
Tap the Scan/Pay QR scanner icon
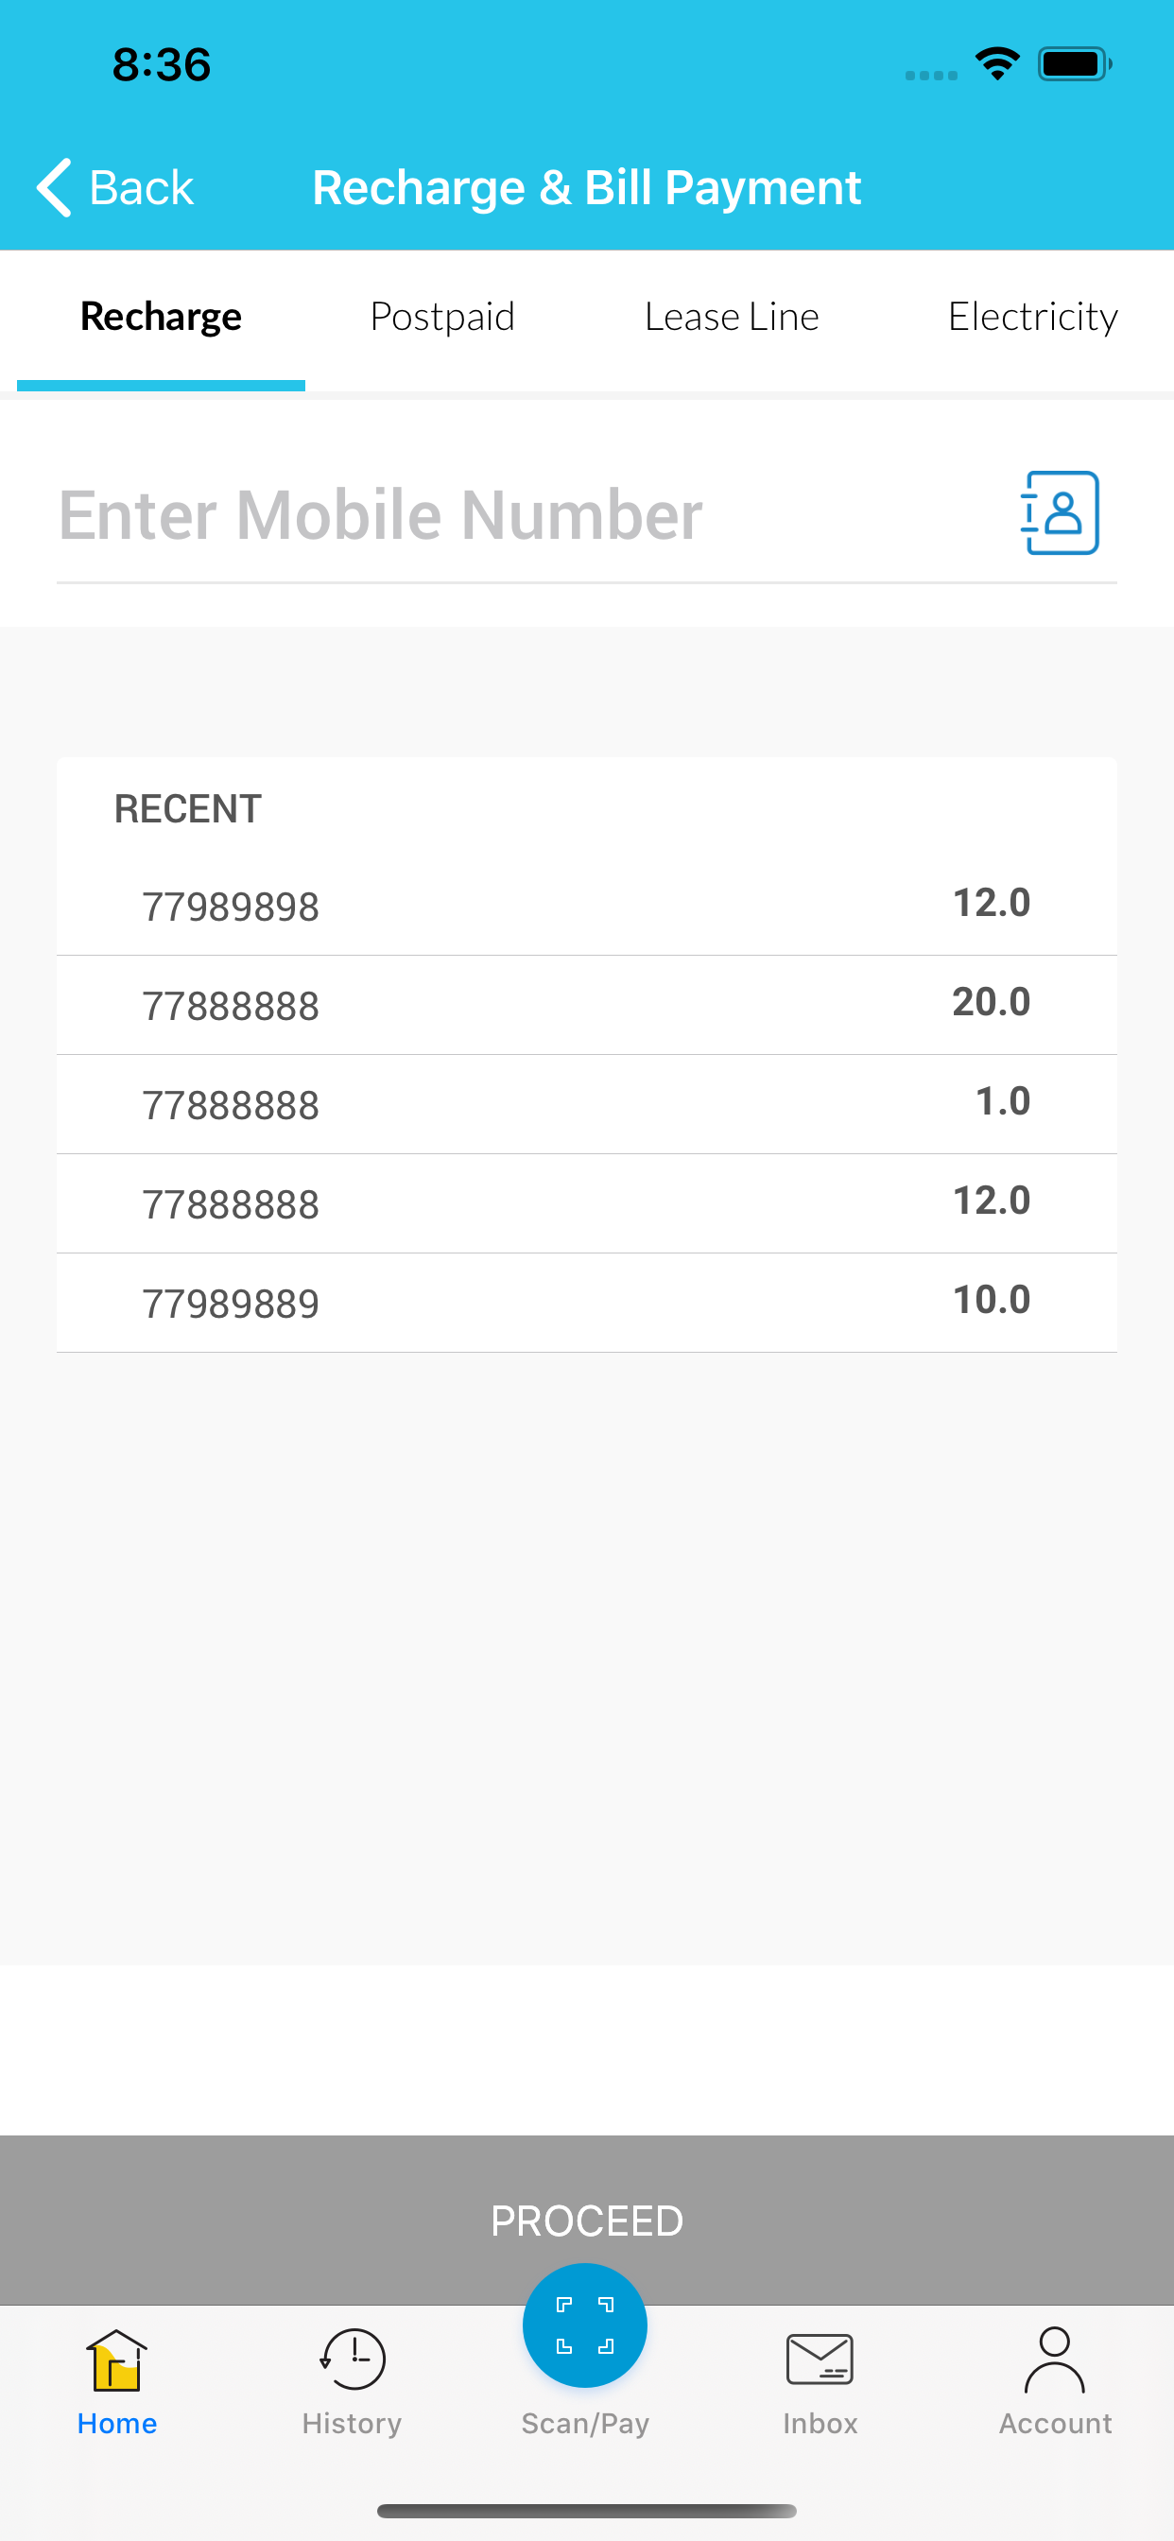(x=585, y=2325)
